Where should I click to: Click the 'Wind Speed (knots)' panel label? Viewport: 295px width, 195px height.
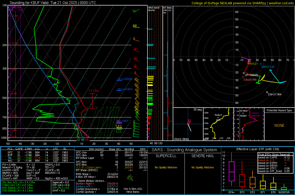click(154, 9)
